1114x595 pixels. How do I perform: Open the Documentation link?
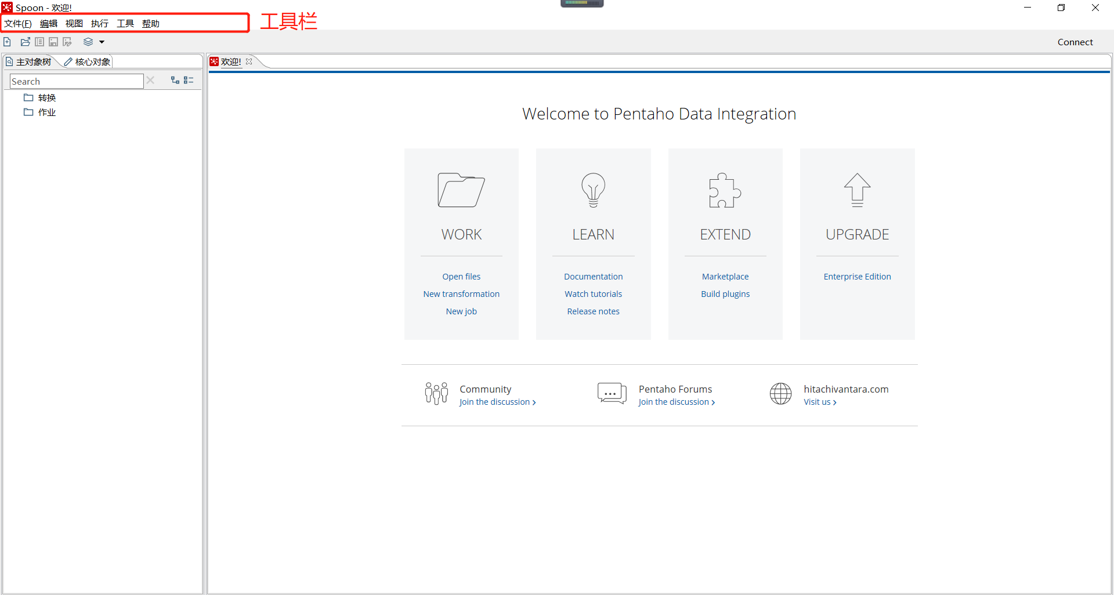click(x=593, y=277)
